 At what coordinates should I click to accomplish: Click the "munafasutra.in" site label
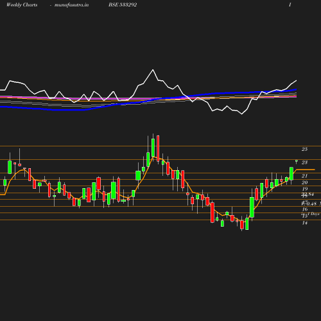(x=71, y=4)
